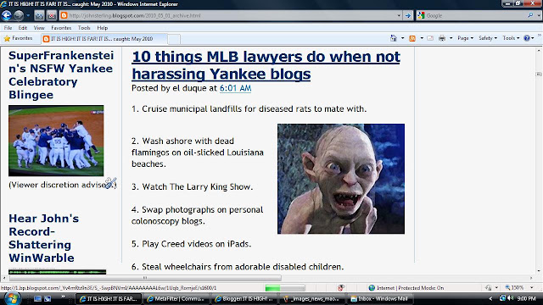Open the Edit menu
This screenshot has height=305, width=543.
[23, 28]
